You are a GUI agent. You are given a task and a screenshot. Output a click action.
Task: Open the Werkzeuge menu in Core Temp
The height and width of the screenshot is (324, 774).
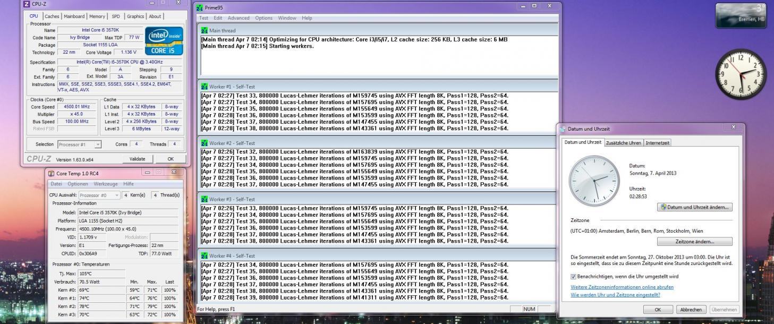point(106,184)
